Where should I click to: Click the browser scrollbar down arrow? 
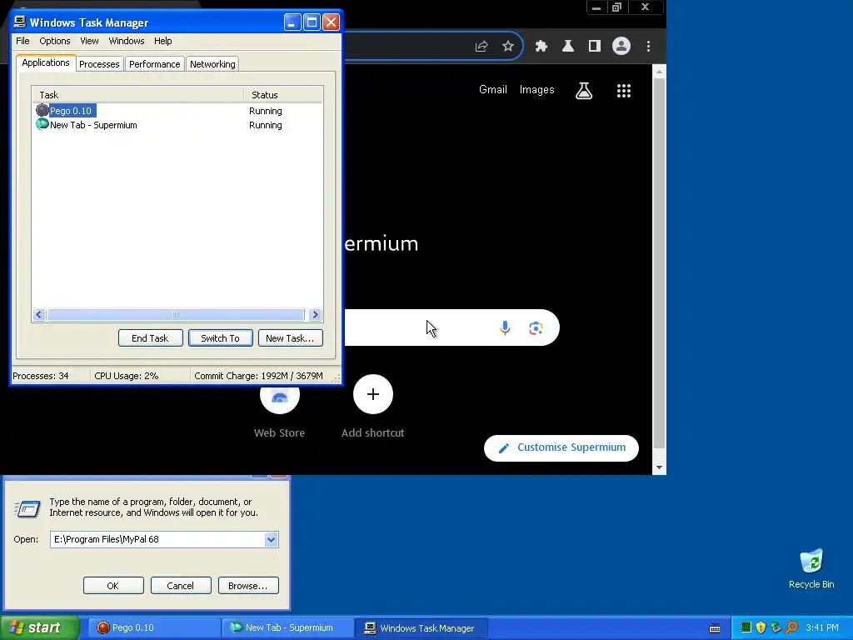coord(659,467)
